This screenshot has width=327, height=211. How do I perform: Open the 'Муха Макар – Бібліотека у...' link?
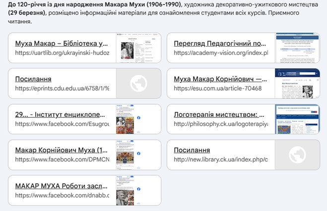coord(62,44)
